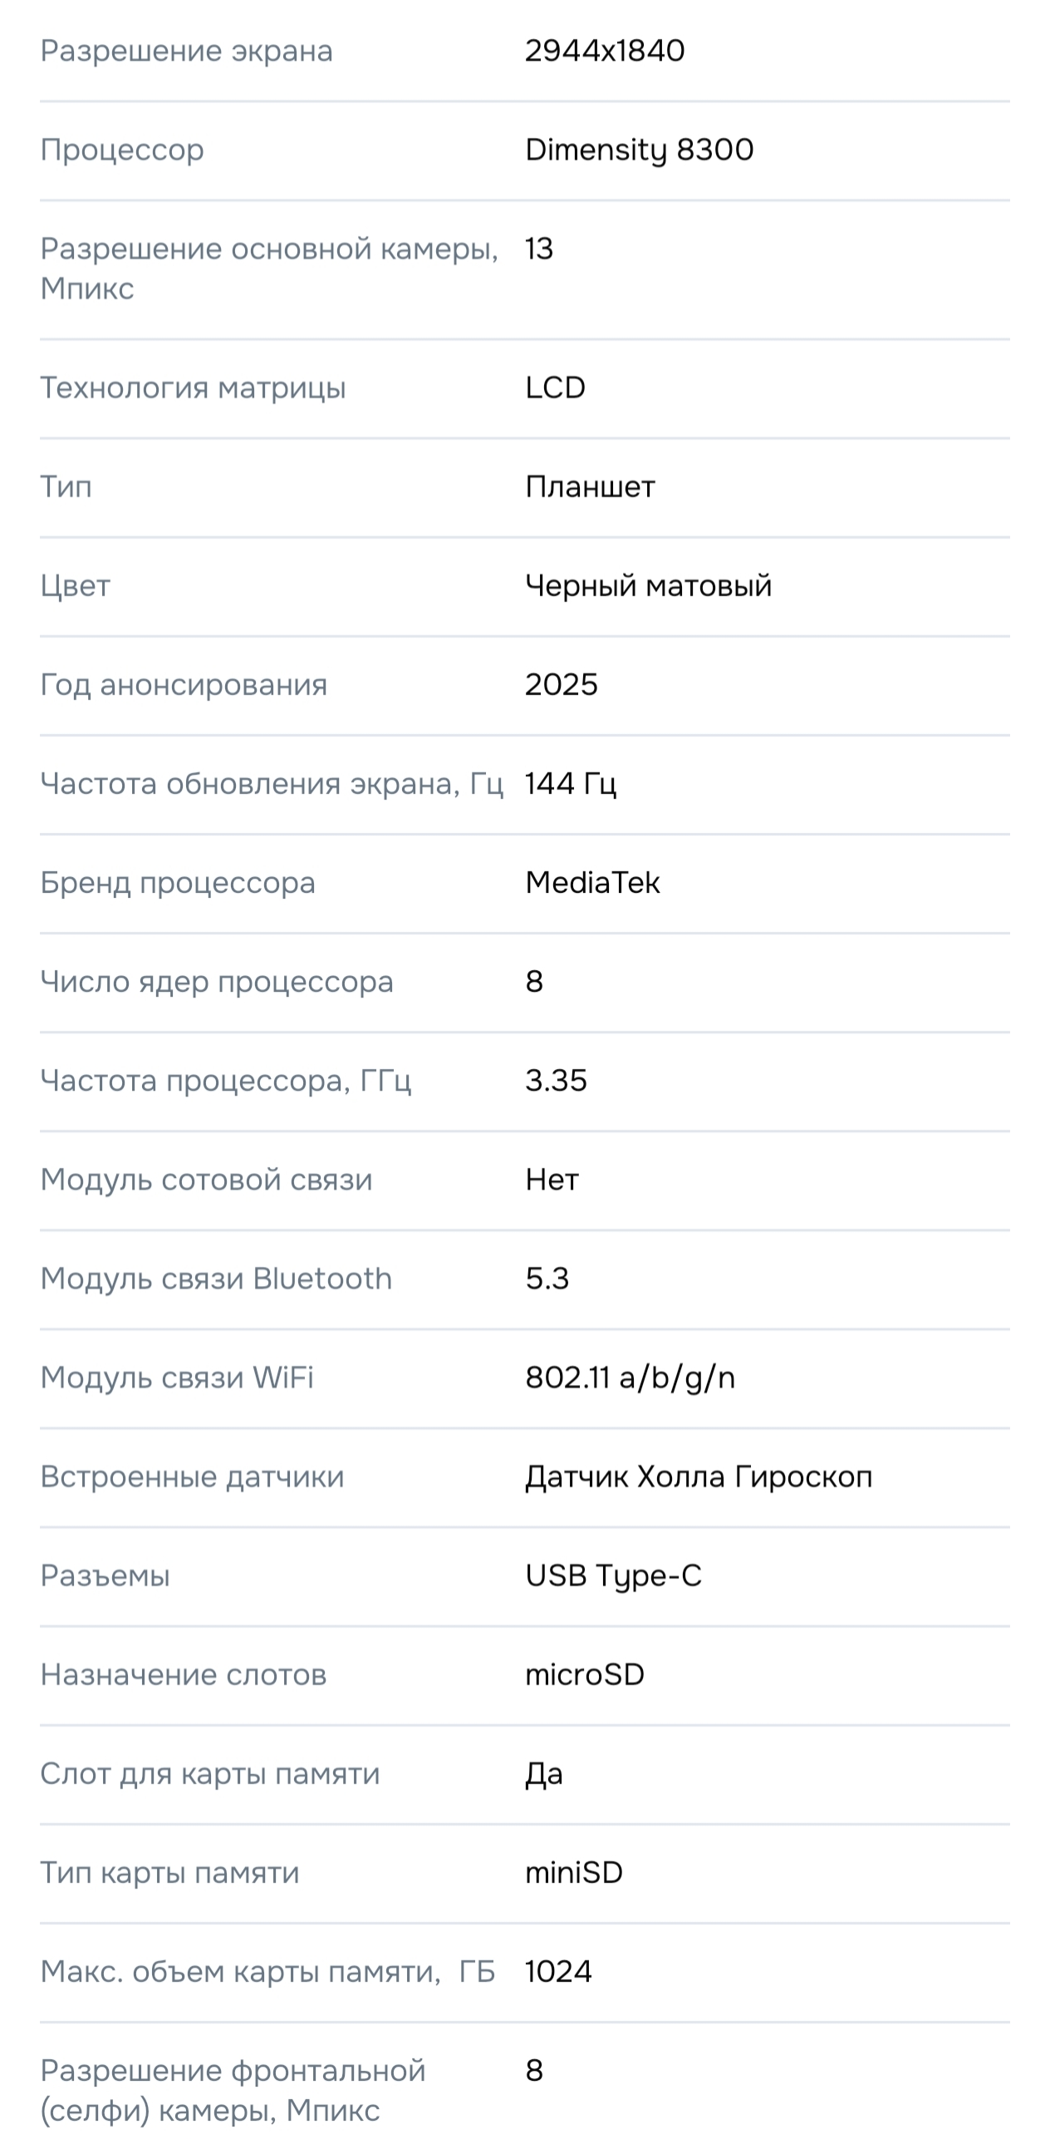Tap the 1024 max card capacity value
This screenshot has height=2139, width=1050.
click(x=558, y=1971)
